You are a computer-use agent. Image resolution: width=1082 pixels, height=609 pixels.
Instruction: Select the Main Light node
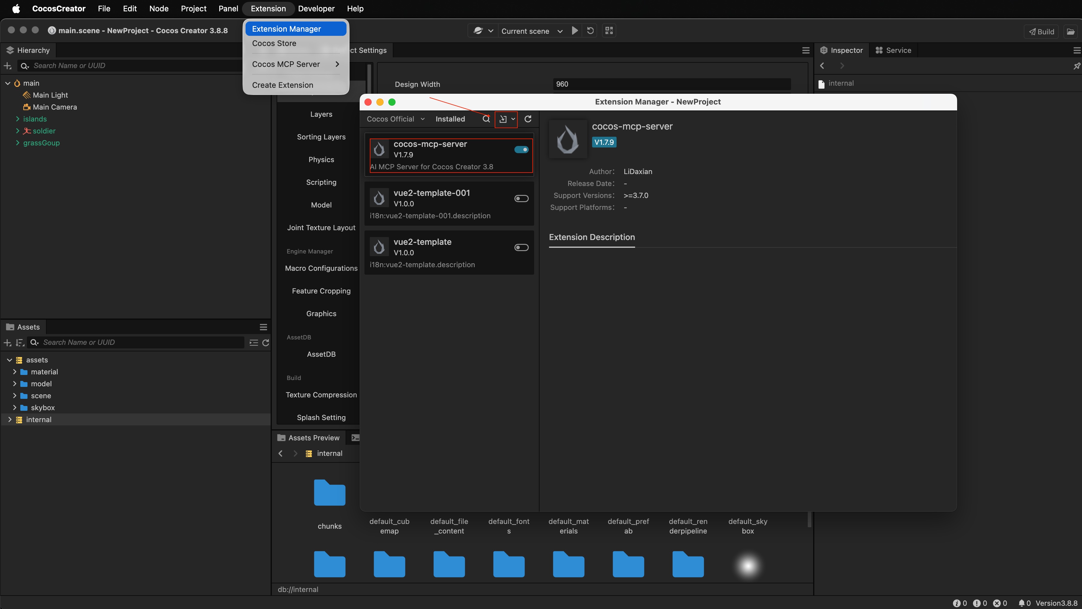tap(50, 95)
